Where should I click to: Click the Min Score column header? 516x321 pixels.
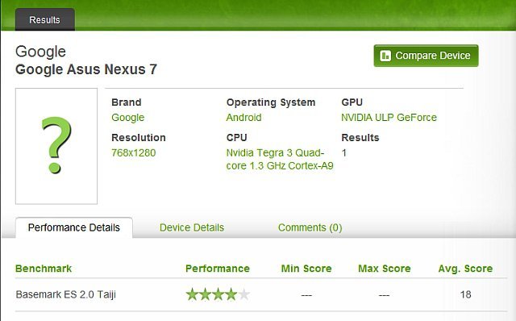306,269
